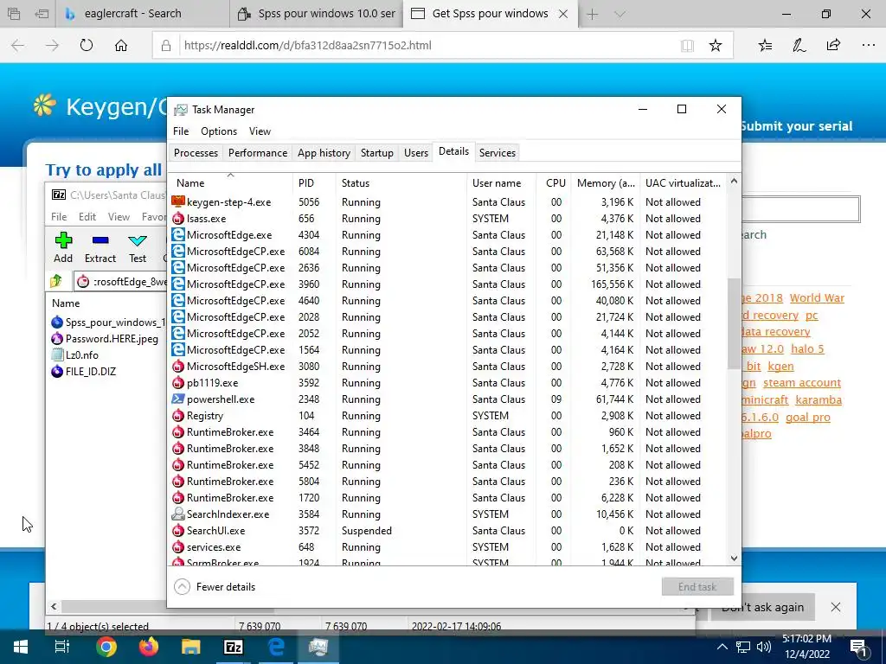Switch to the App history tab
The width and height of the screenshot is (886, 664).
click(x=324, y=153)
